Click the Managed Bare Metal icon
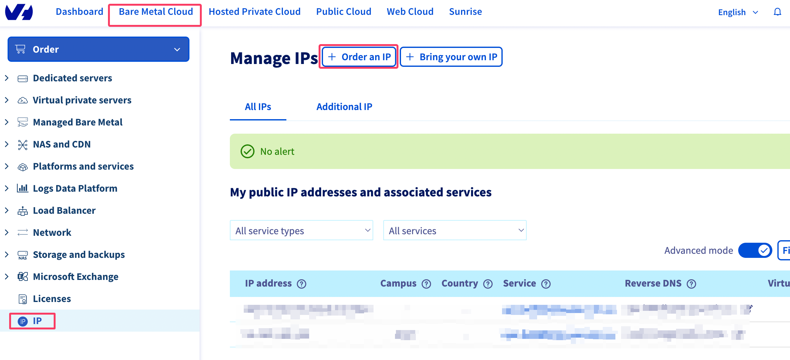Screen dimensions: 790x360 23,122
